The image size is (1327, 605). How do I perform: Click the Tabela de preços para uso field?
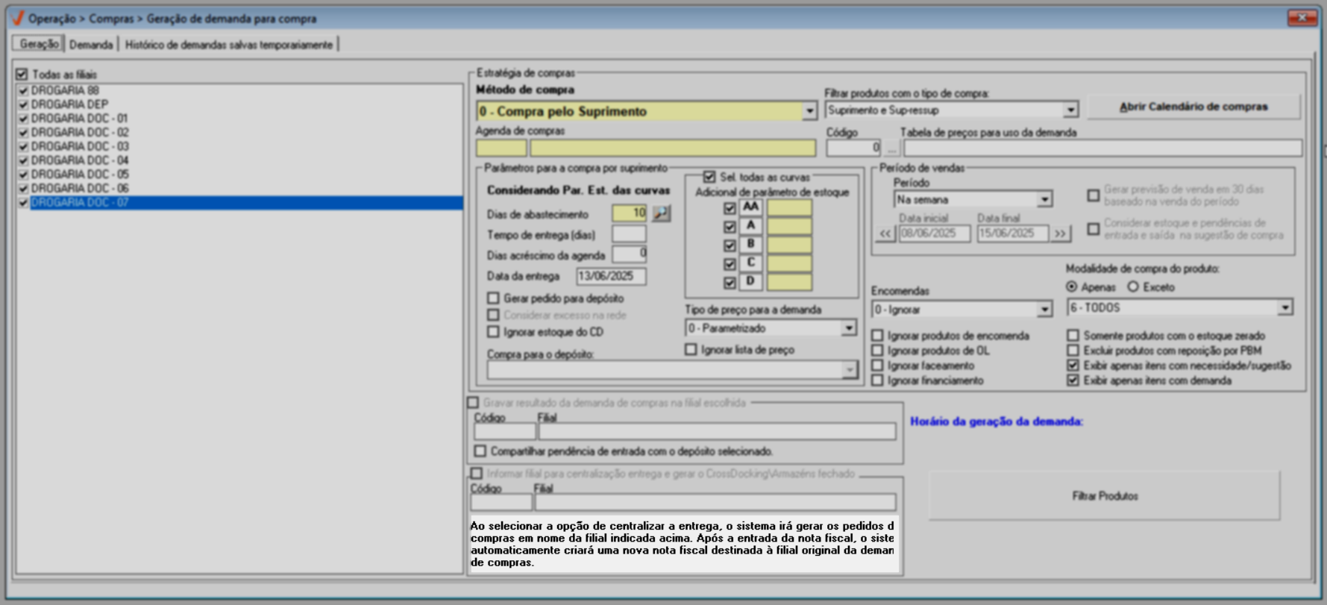pos(1102,148)
